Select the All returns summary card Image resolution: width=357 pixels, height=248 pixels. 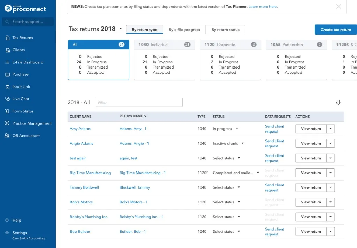point(99,60)
